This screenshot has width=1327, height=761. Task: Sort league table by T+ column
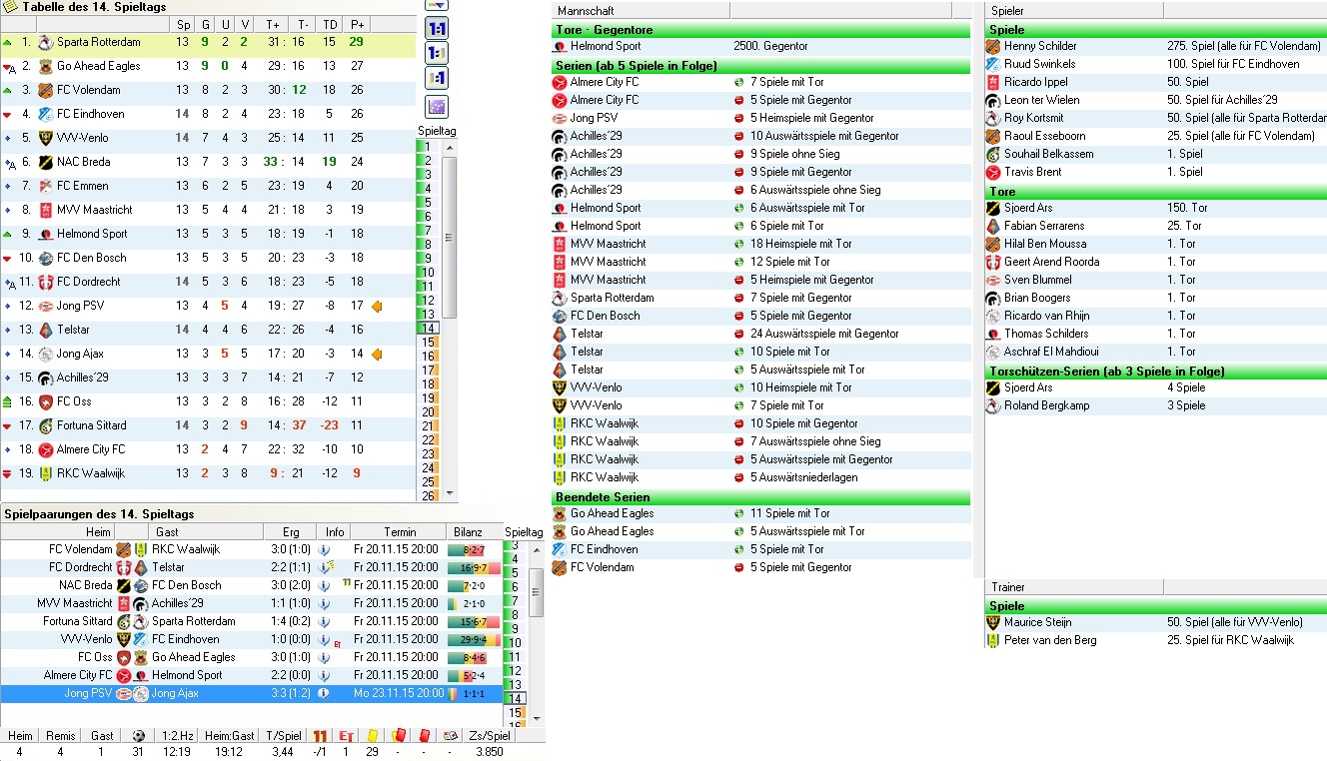click(273, 24)
